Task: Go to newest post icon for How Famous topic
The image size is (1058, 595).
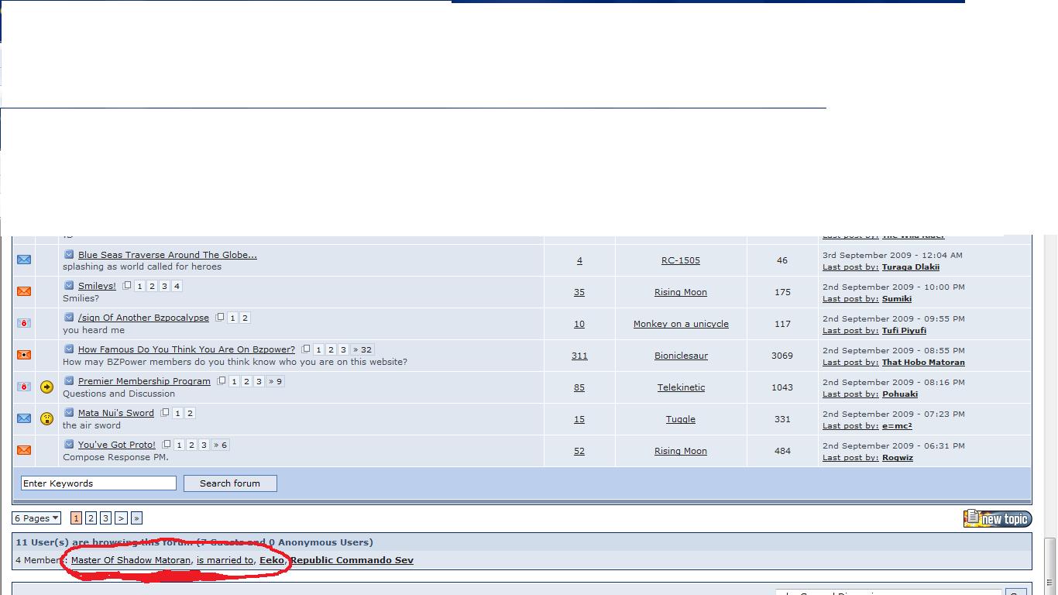Action: coord(69,349)
